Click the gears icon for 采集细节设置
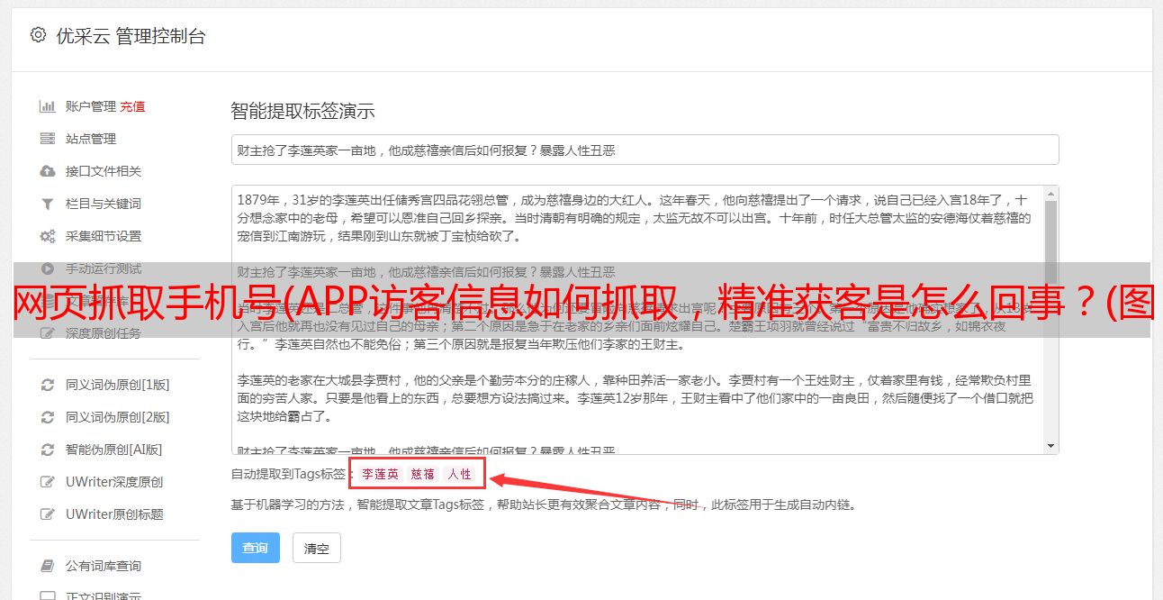 (48, 236)
